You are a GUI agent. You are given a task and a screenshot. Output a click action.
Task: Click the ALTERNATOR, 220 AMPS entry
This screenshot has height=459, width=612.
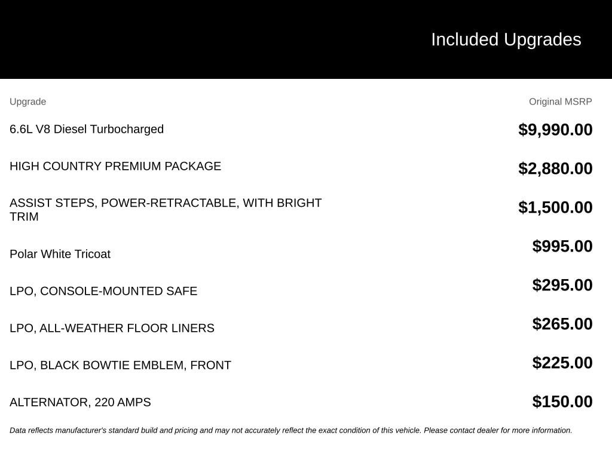coord(80,402)
